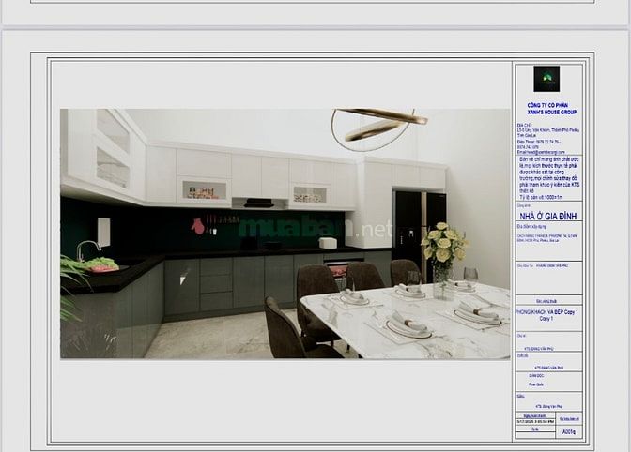Select the Email address line in the title block
This screenshot has width=631, height=452.
tap(541, 152)
